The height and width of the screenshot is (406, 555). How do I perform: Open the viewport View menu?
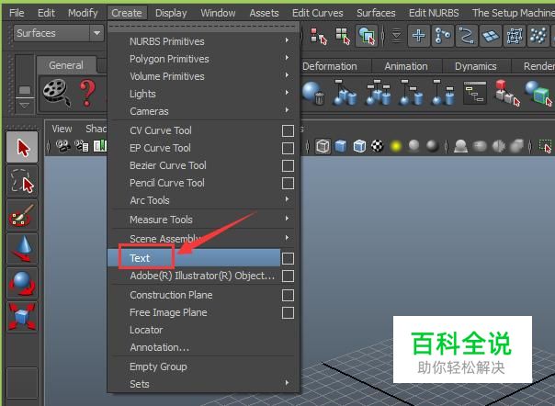coord(62,129)
